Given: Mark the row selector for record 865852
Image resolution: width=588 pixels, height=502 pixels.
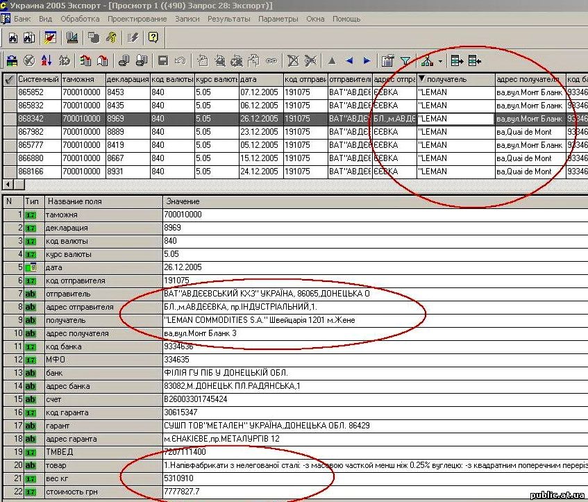Looking at the screenshot, I should coord(10,92).
